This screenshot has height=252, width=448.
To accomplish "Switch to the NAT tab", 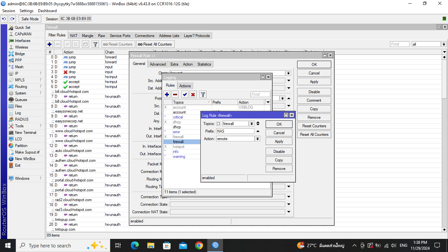I will click(x=74, y=36).
